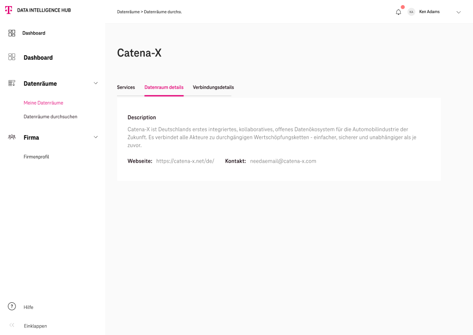Open the dropdown arrow next to Ken Adams
This screenshot has width=473, height=335.
coord(459,12)
